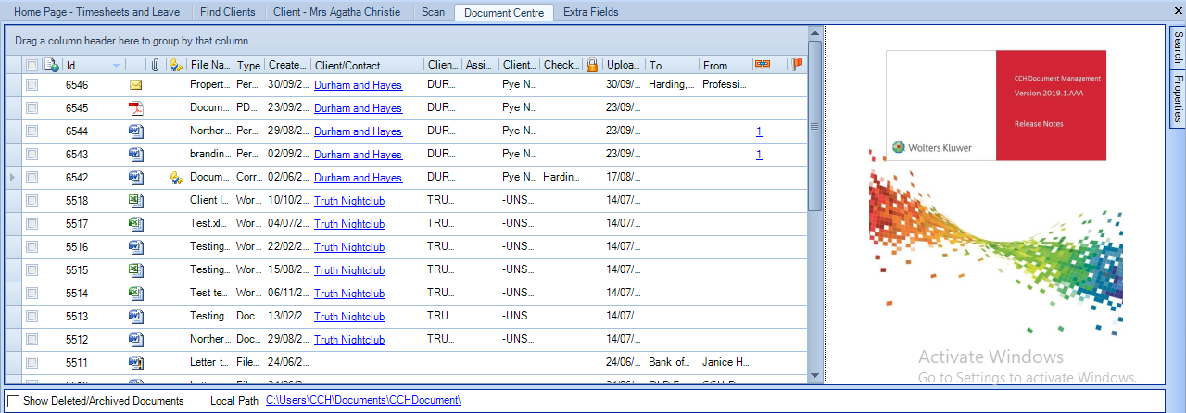Click the document icon for row 5511
This screenshot has width=1186, height=413.
[135, 362]
